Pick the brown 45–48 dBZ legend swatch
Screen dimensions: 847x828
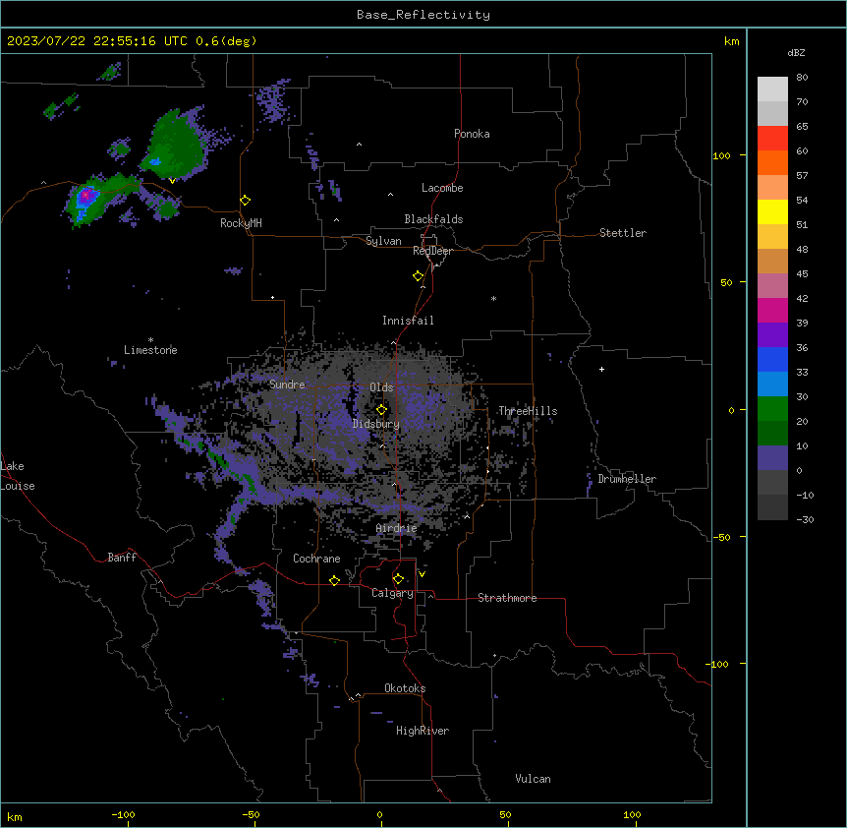click(x=772, y=261)
